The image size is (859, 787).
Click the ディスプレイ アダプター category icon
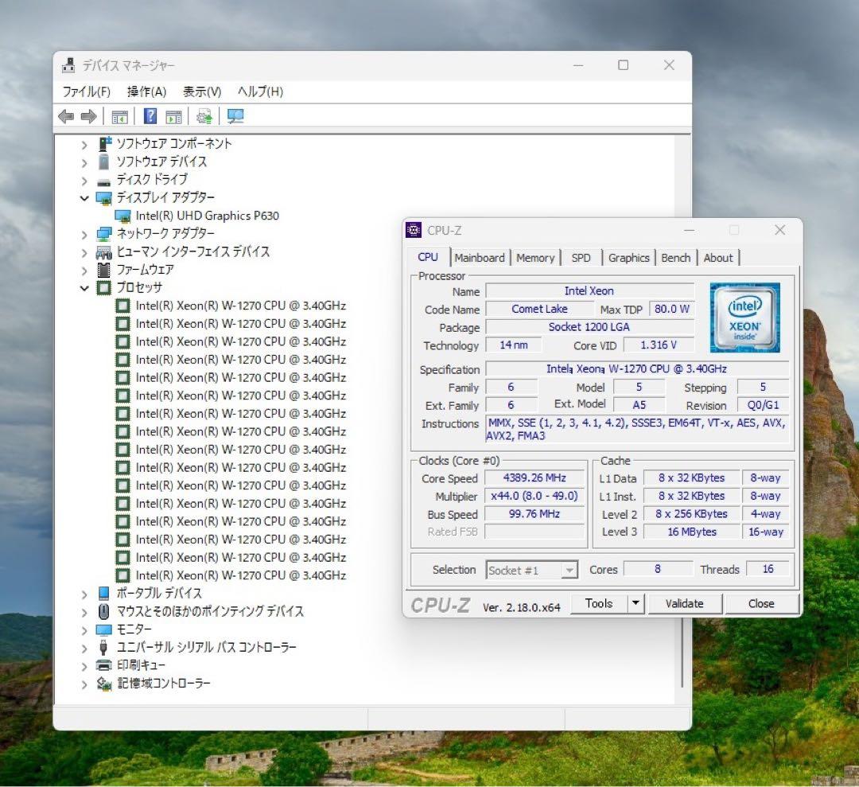104,198
